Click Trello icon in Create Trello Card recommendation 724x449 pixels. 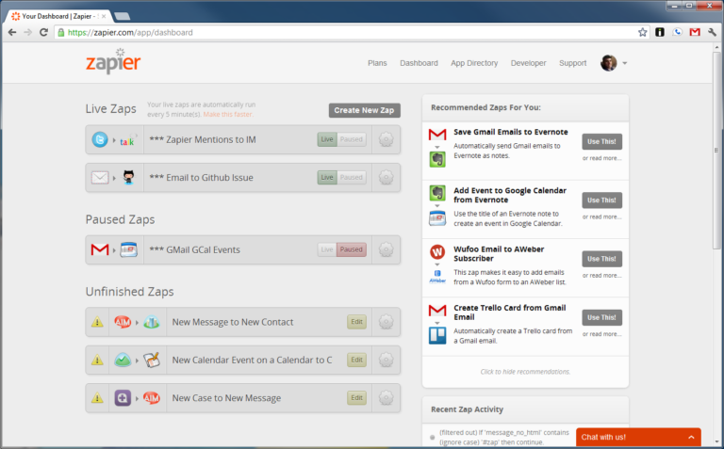(437, 336)
